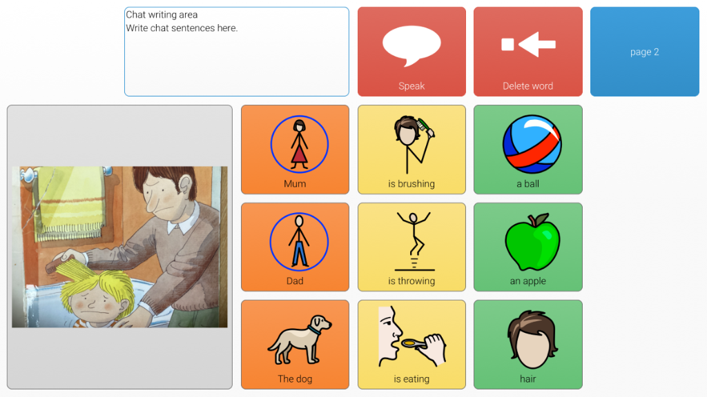
Task: Pick the 'is eating' action symbol
Action: 411,345
